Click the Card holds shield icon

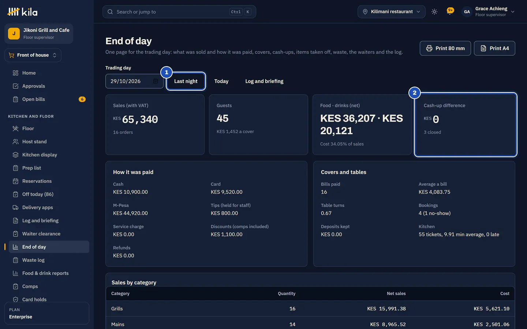pyautogui.click(x=15, y=300)
